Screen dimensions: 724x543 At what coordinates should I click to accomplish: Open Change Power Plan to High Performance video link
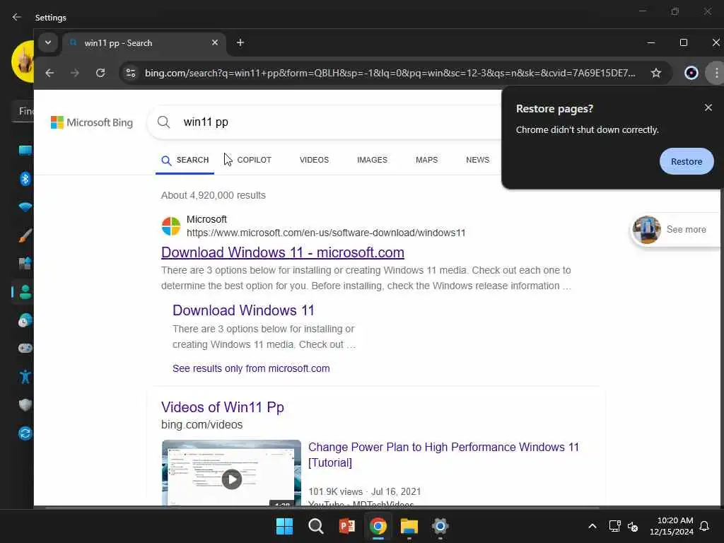pyautogui.click(x=443, y=455)
